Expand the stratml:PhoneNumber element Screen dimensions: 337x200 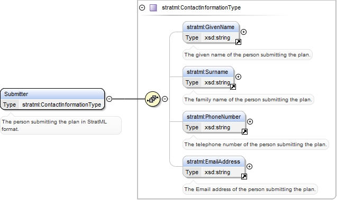250,121
